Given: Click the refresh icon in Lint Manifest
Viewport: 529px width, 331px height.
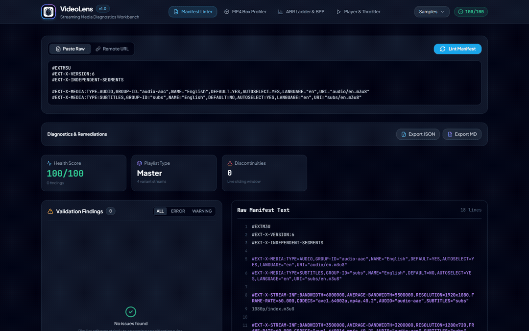Looking at the screenshot, I should (443, 49).
